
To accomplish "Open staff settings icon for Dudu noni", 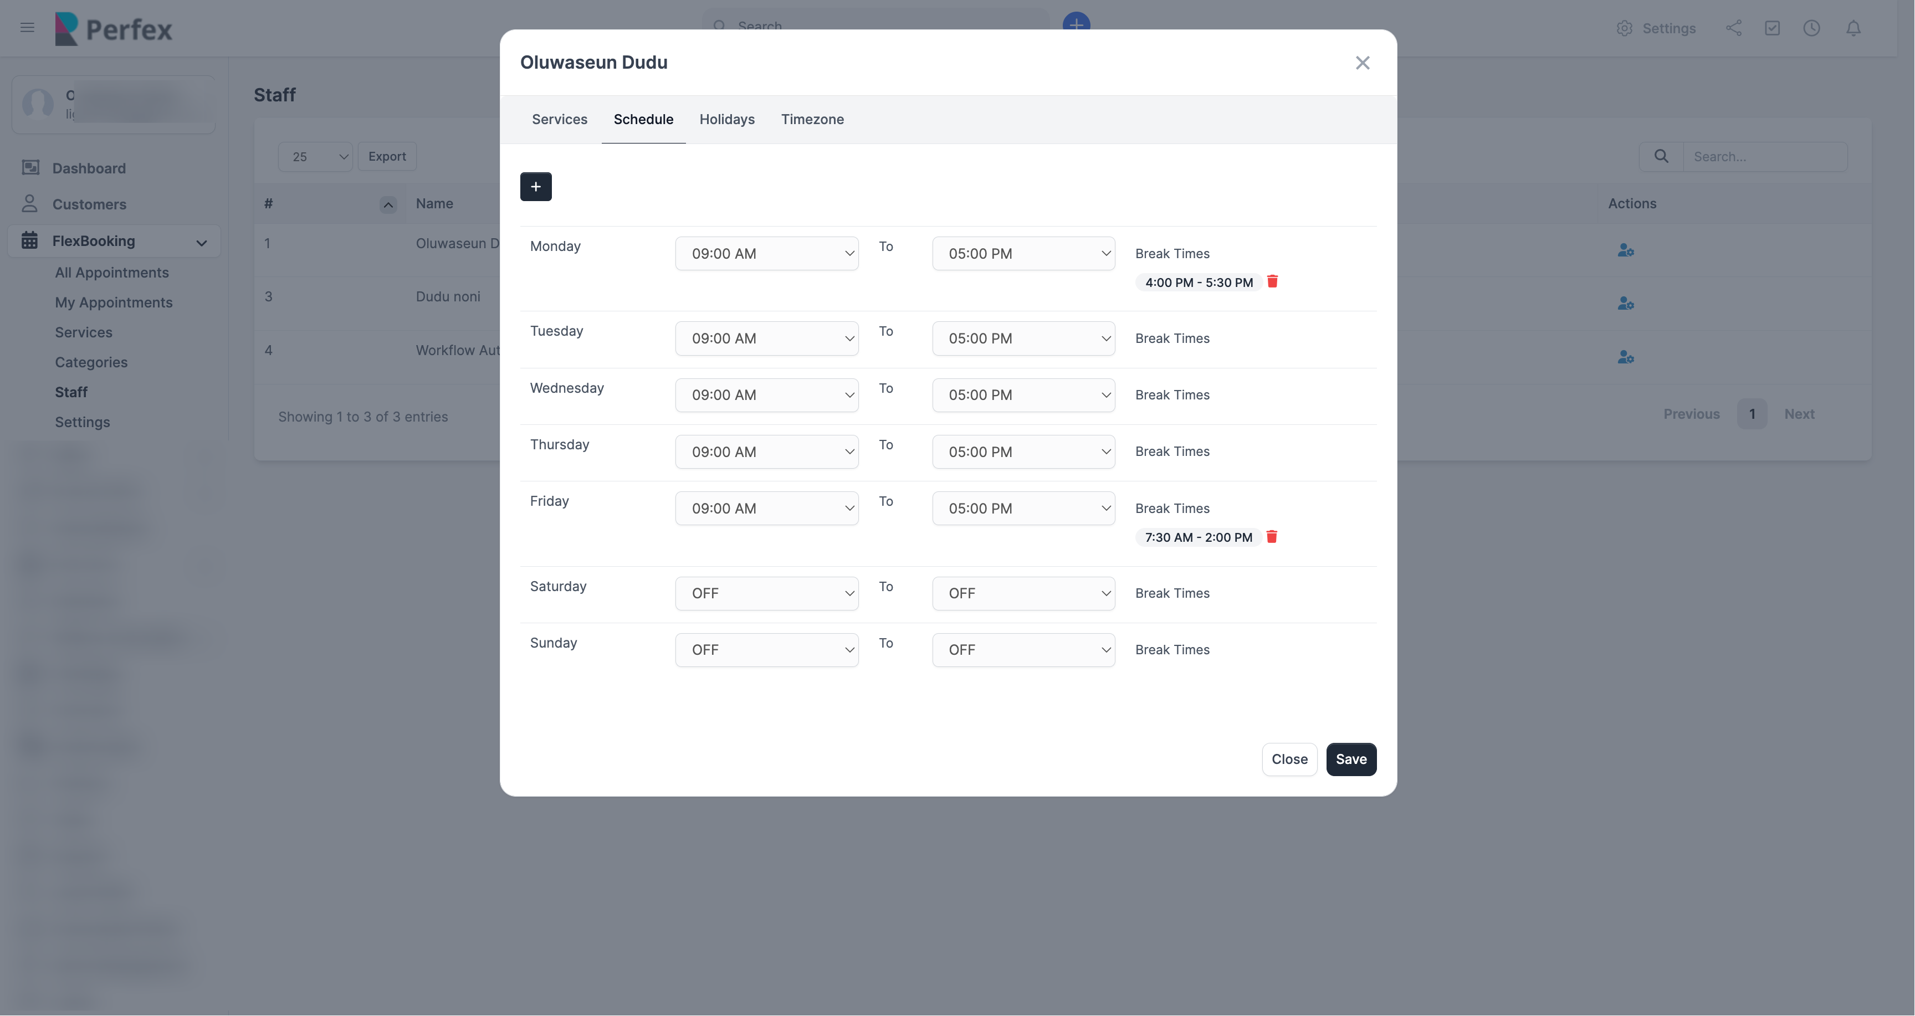I will point(1625,303).
